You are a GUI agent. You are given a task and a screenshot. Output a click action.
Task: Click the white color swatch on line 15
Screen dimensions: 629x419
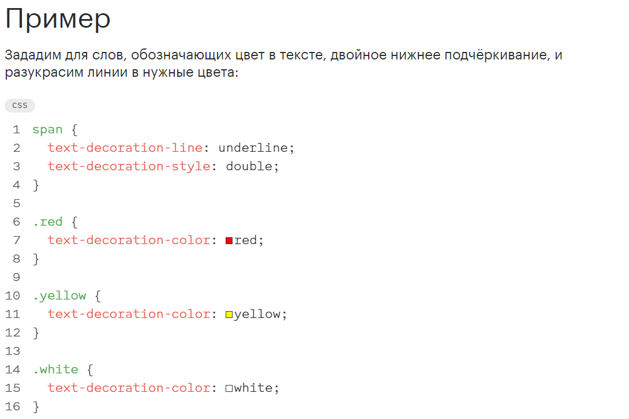click(229, 388)
